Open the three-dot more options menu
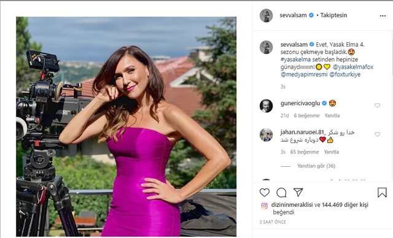Screen dimensions: 393x238 (383, 16)
